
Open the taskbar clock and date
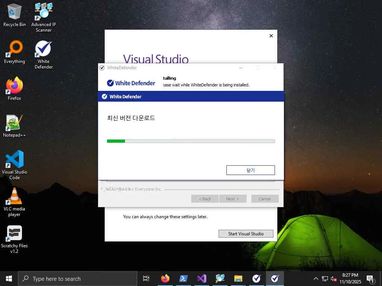pyautogui.click(x=350, y=279)
